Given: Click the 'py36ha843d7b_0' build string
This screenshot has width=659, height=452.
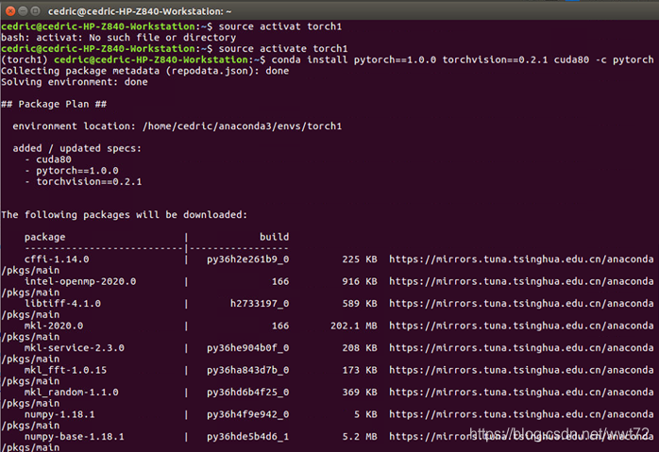Looking at the screenshot, I should (248, 370).
